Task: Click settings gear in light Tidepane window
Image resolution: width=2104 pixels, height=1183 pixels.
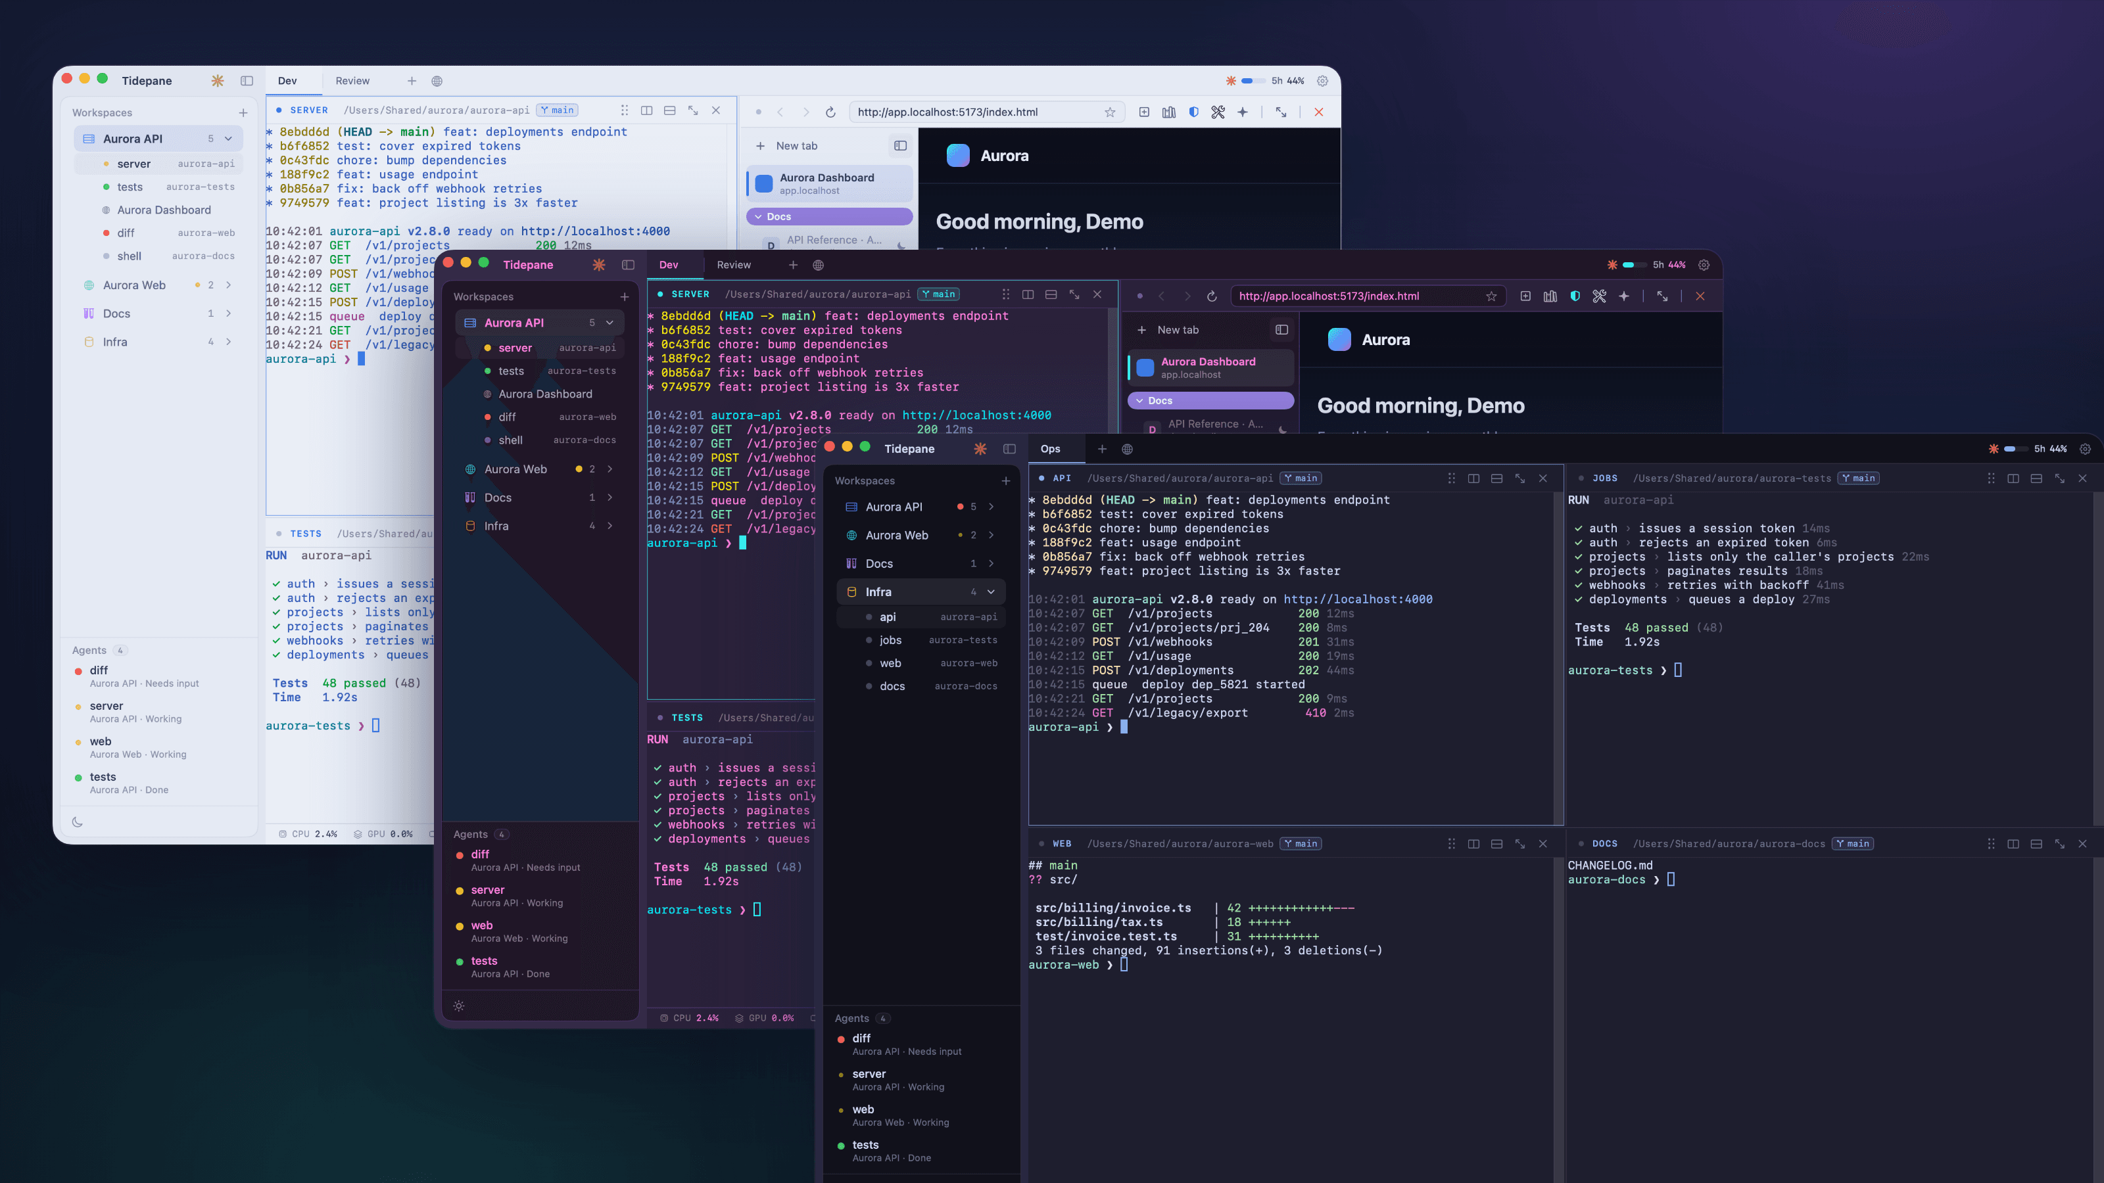Action: click(x=1322, y=81)
